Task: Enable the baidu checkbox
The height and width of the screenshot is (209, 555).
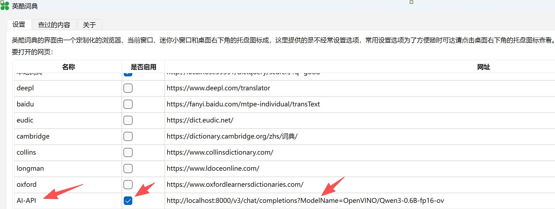Action: (128, 104)
